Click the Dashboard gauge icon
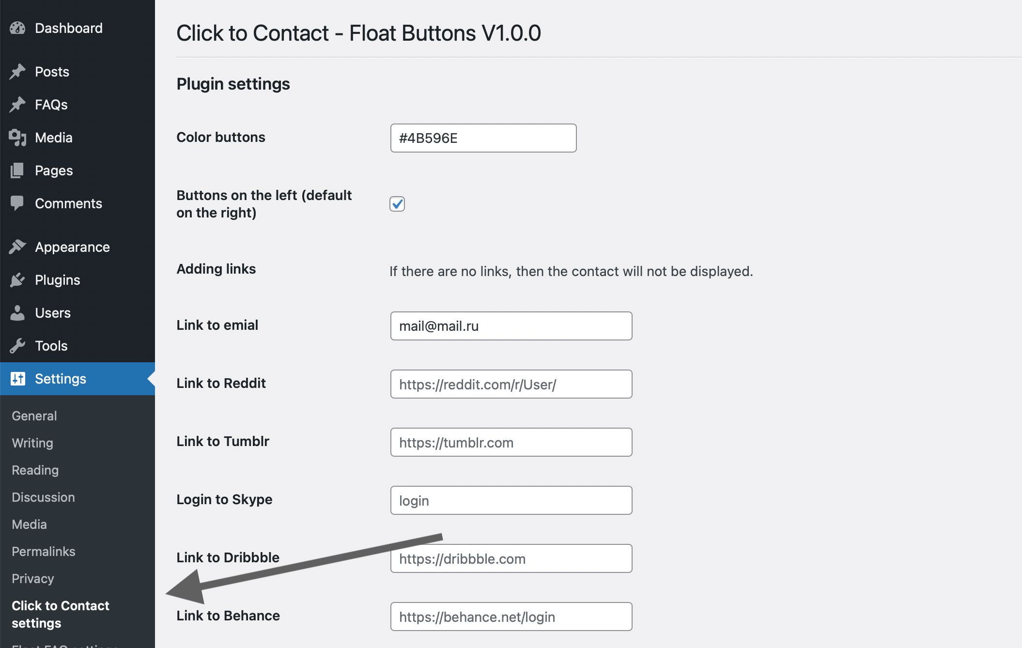This screenshot has height=648, width=1022. click(x=17, y=28)
